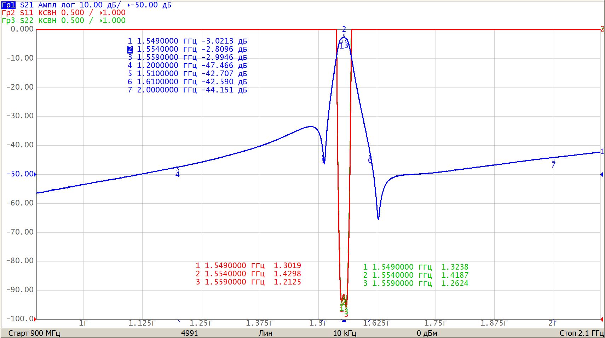Viewport: 605px width, 338px height.
Task: Activate the Гр2 S11 trace label
Action: click(x=8, y=13)
